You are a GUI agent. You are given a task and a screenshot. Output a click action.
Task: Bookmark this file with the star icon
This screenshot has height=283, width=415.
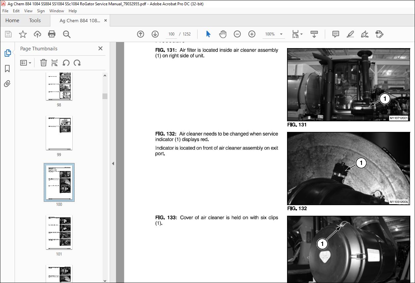[x=23, y=34]
